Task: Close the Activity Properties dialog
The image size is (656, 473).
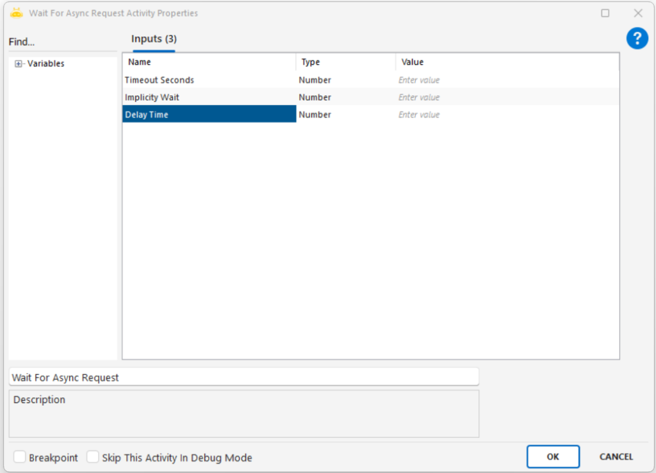Action: point(637,13)
